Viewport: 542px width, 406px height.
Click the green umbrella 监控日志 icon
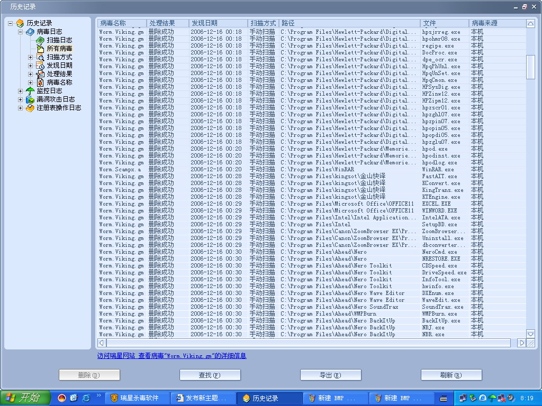pos(30,91)
